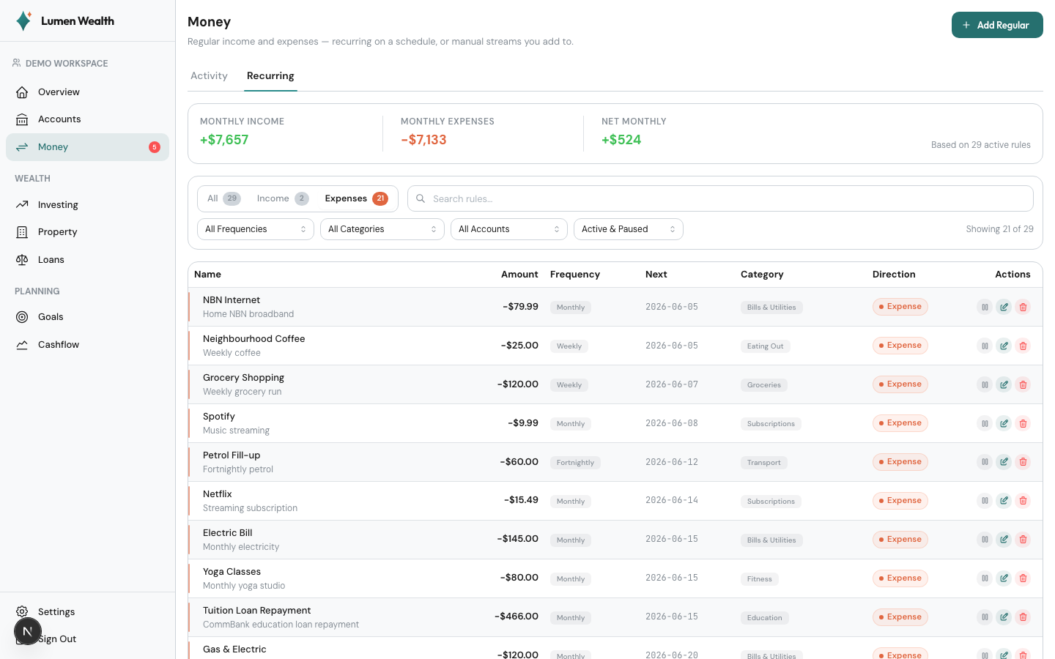Image resolution: width=1055 pixels, height=659 pixels.
Task: Edit the Netflix rule
Action: [x=1004, y=501]
